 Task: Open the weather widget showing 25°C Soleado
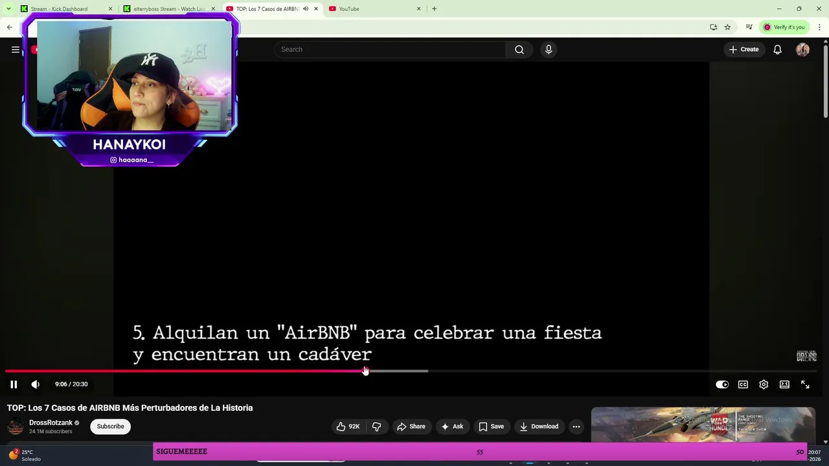click(x=26, y=455)
